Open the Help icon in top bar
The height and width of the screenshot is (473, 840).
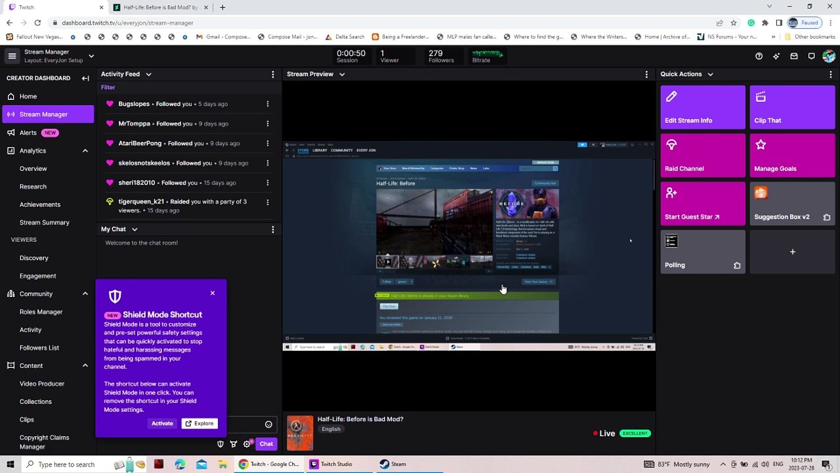point(759,56)
